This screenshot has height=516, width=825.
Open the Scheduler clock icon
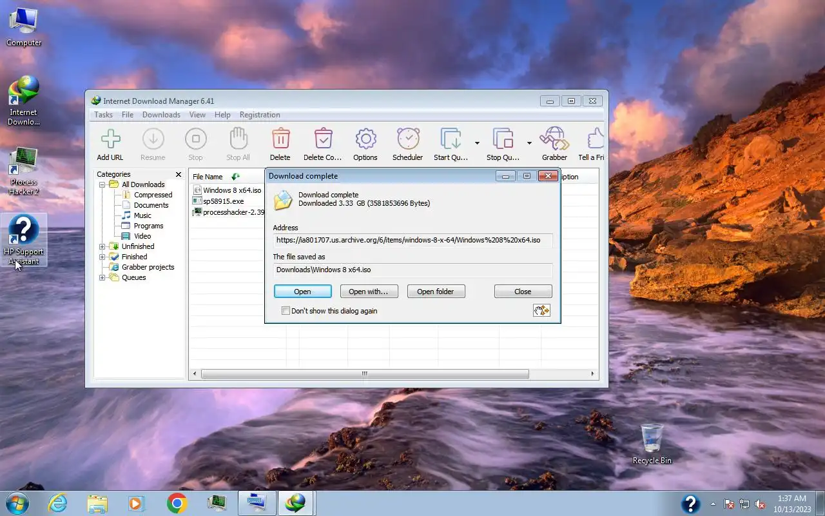point(408,144)
